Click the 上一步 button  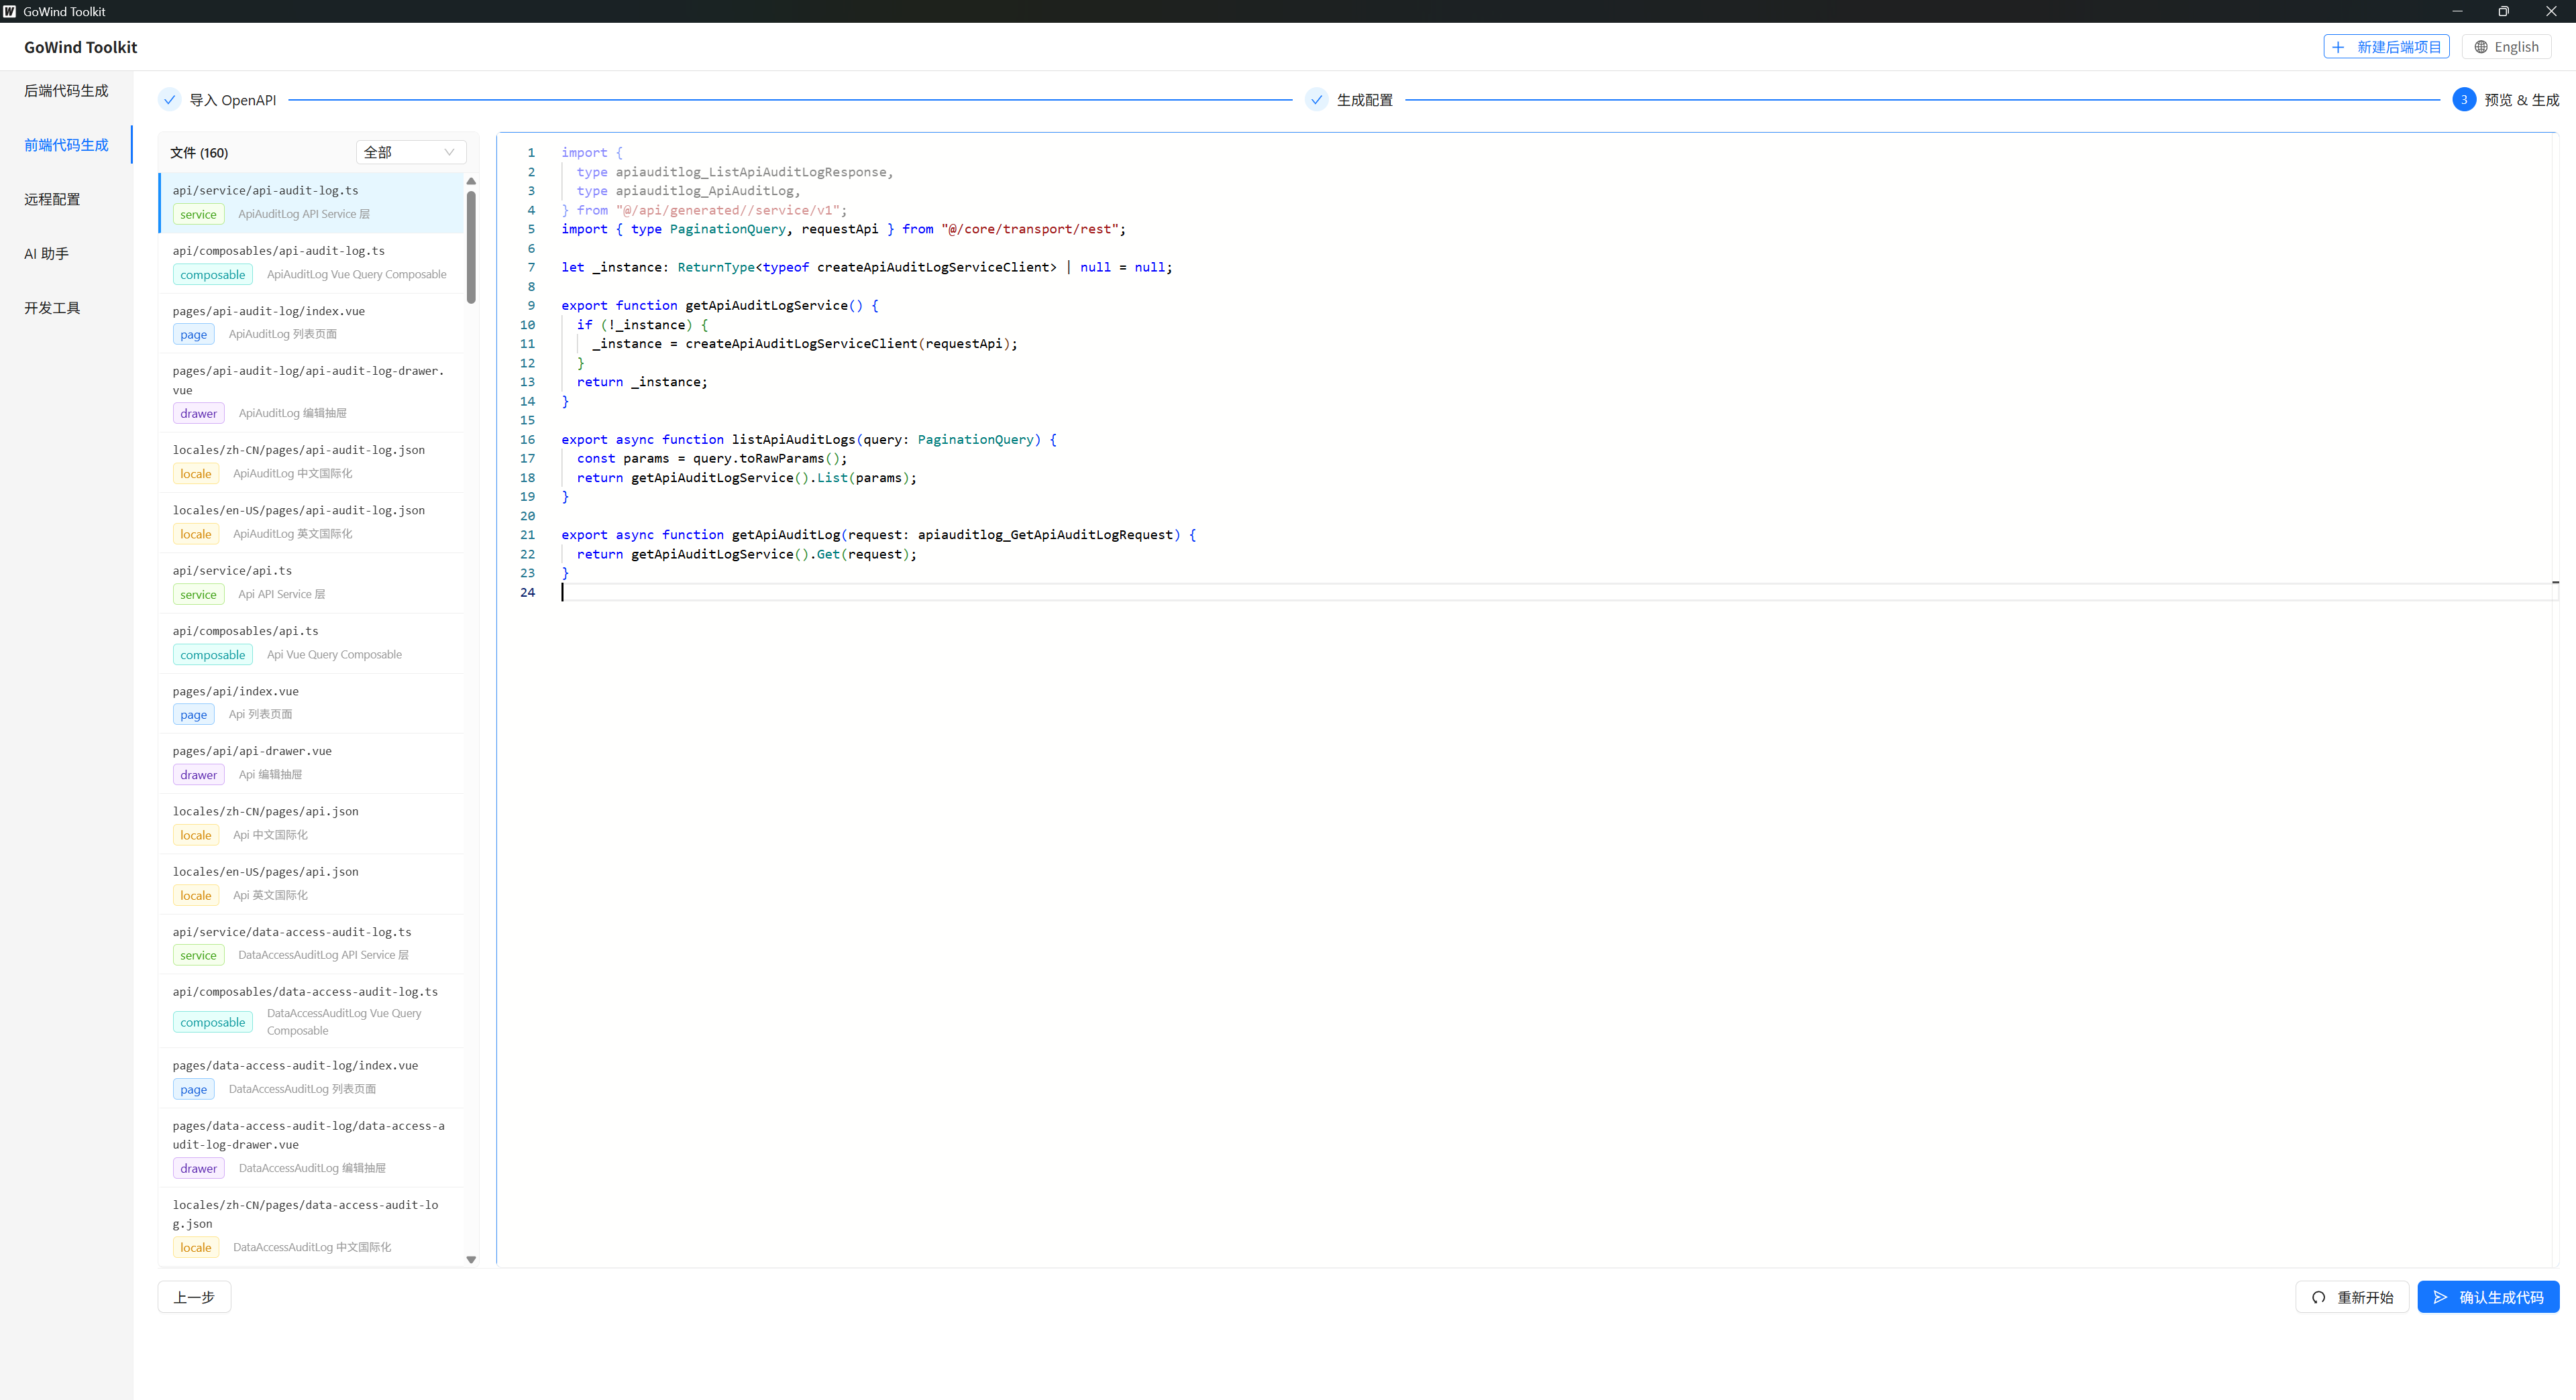pyautogui.click(x=194, y=1297)
